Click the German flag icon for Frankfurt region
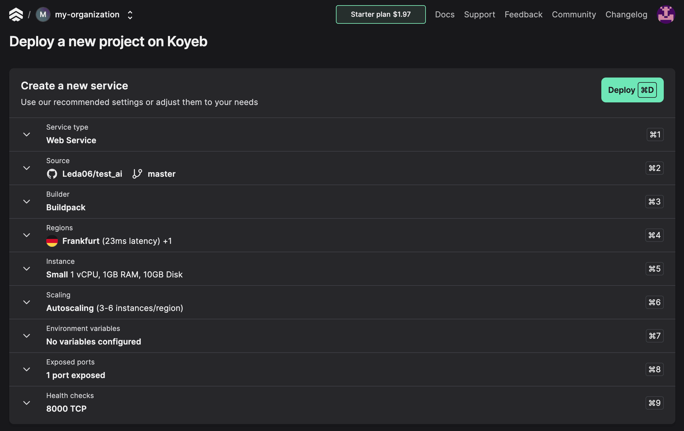 tap(52, 241)
